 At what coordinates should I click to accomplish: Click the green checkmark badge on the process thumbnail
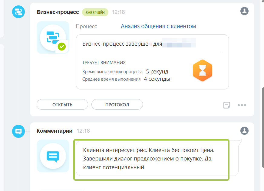click(x=62, y=46)
